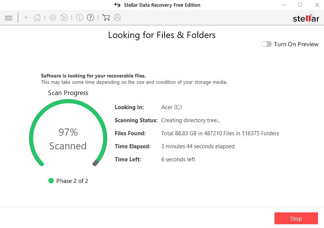The width and height of the screenshot is (324, 228).
Task: View the About info icon
Action: (79, 17)
